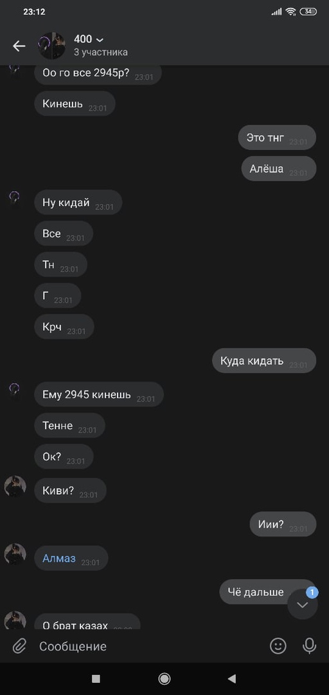The width and height of the screenshot is (329, 695).
Task: Tap the Android recents square button
Action: click(96, 678)
